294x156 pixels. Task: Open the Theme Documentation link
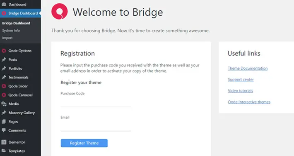[x=248, y=69]
